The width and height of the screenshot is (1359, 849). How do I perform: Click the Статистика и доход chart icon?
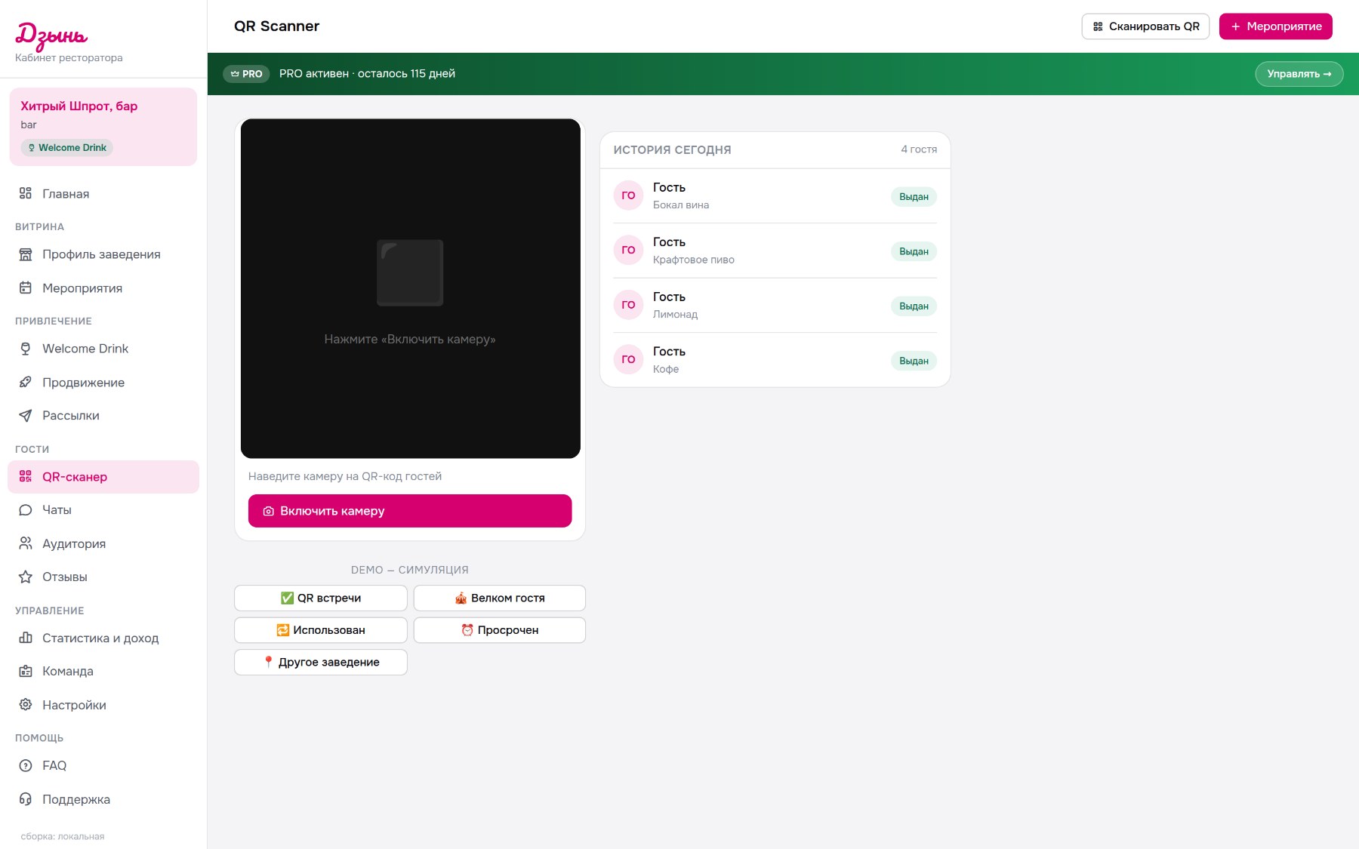[x=26, y=638]
